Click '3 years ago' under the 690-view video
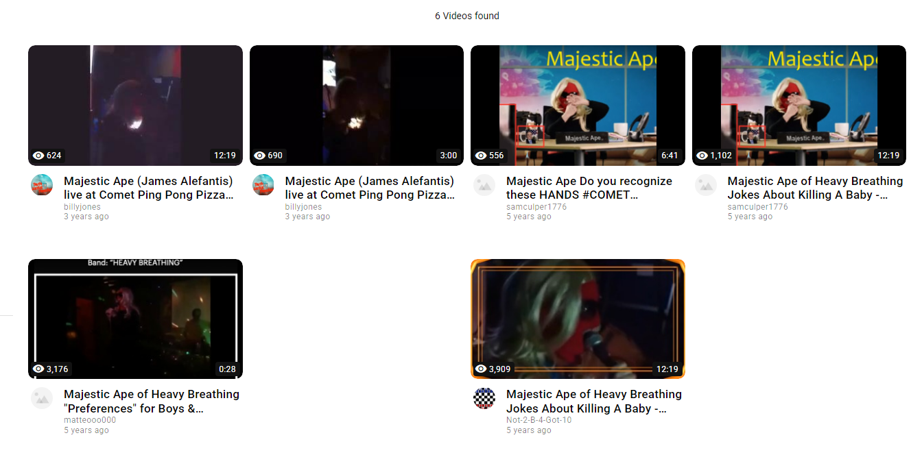The height and width of the screenshot is (455, 911). [307, 217]
